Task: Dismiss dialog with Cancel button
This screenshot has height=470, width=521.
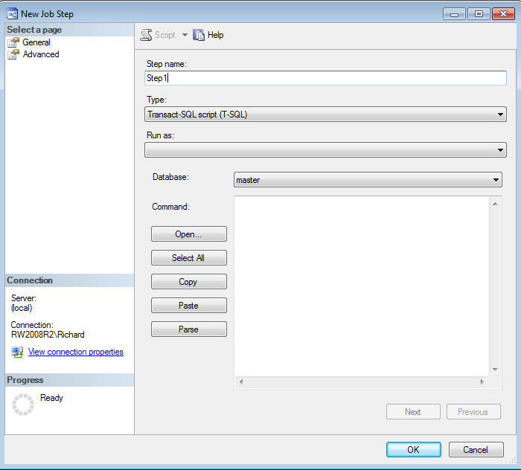Action: pos(476,450)
